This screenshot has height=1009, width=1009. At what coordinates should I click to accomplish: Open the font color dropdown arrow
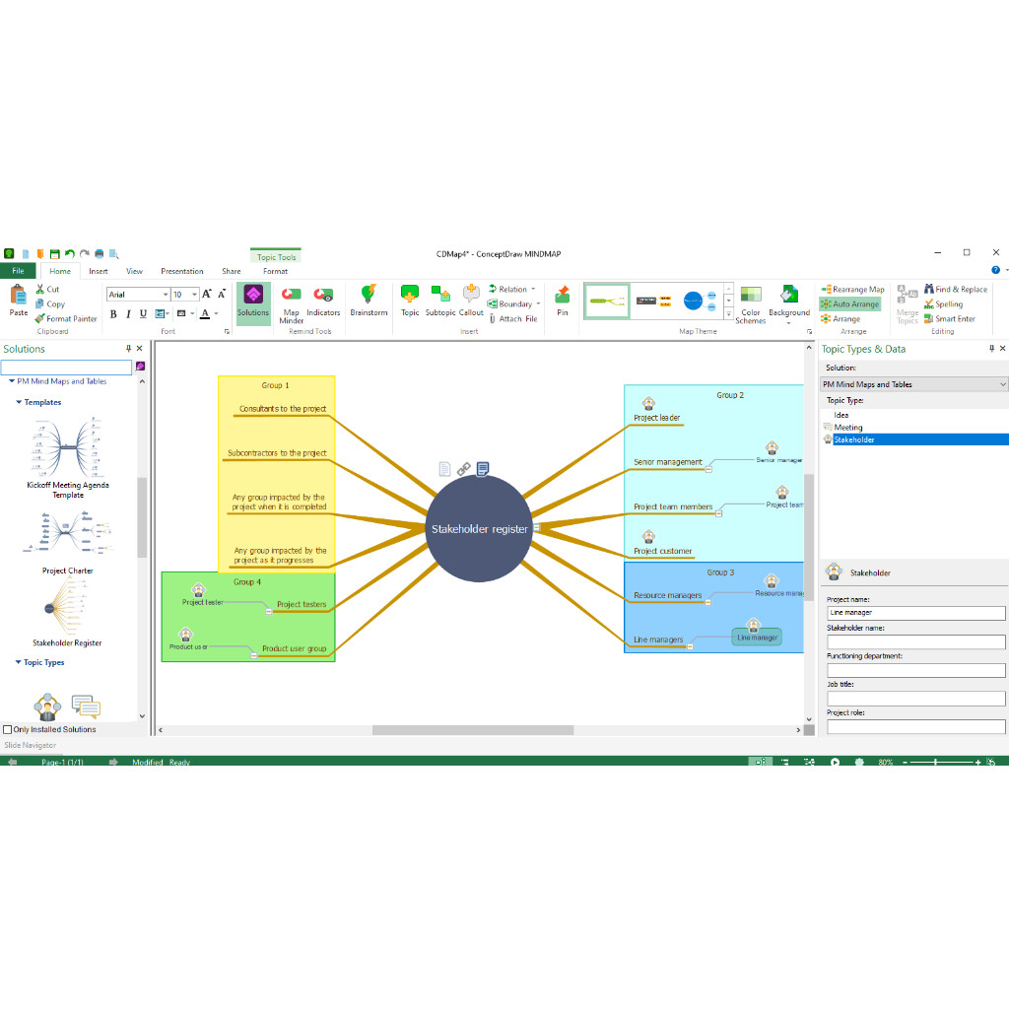click(x=216, y=314)
